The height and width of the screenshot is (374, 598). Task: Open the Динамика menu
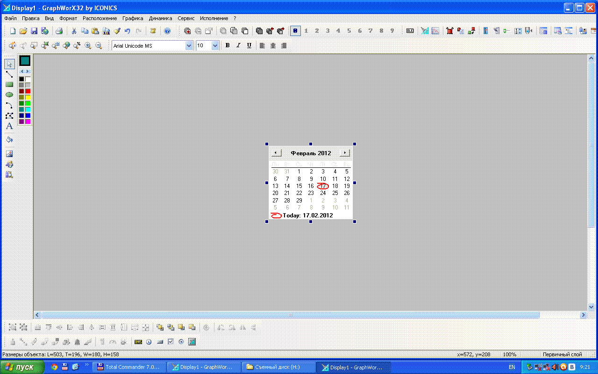point(160,18)
